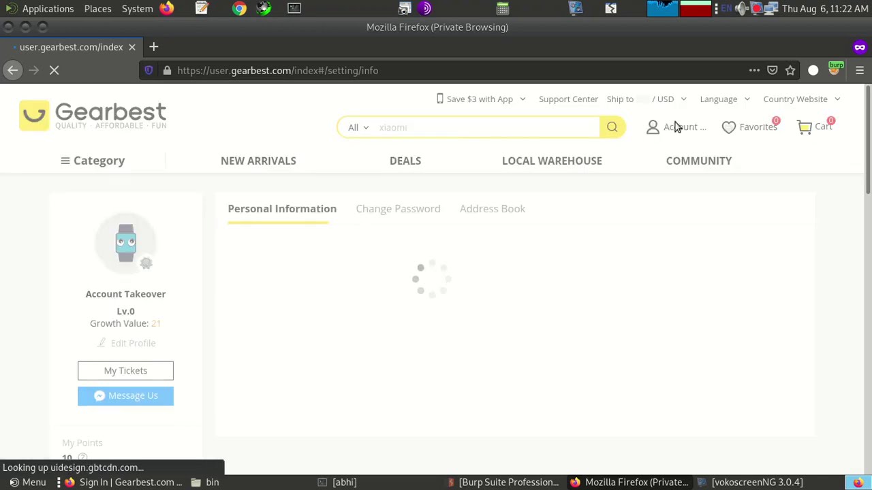Launch Firefox from top panel
The height and width of the screenshot is (490, 872).
(x=167, y=8)
